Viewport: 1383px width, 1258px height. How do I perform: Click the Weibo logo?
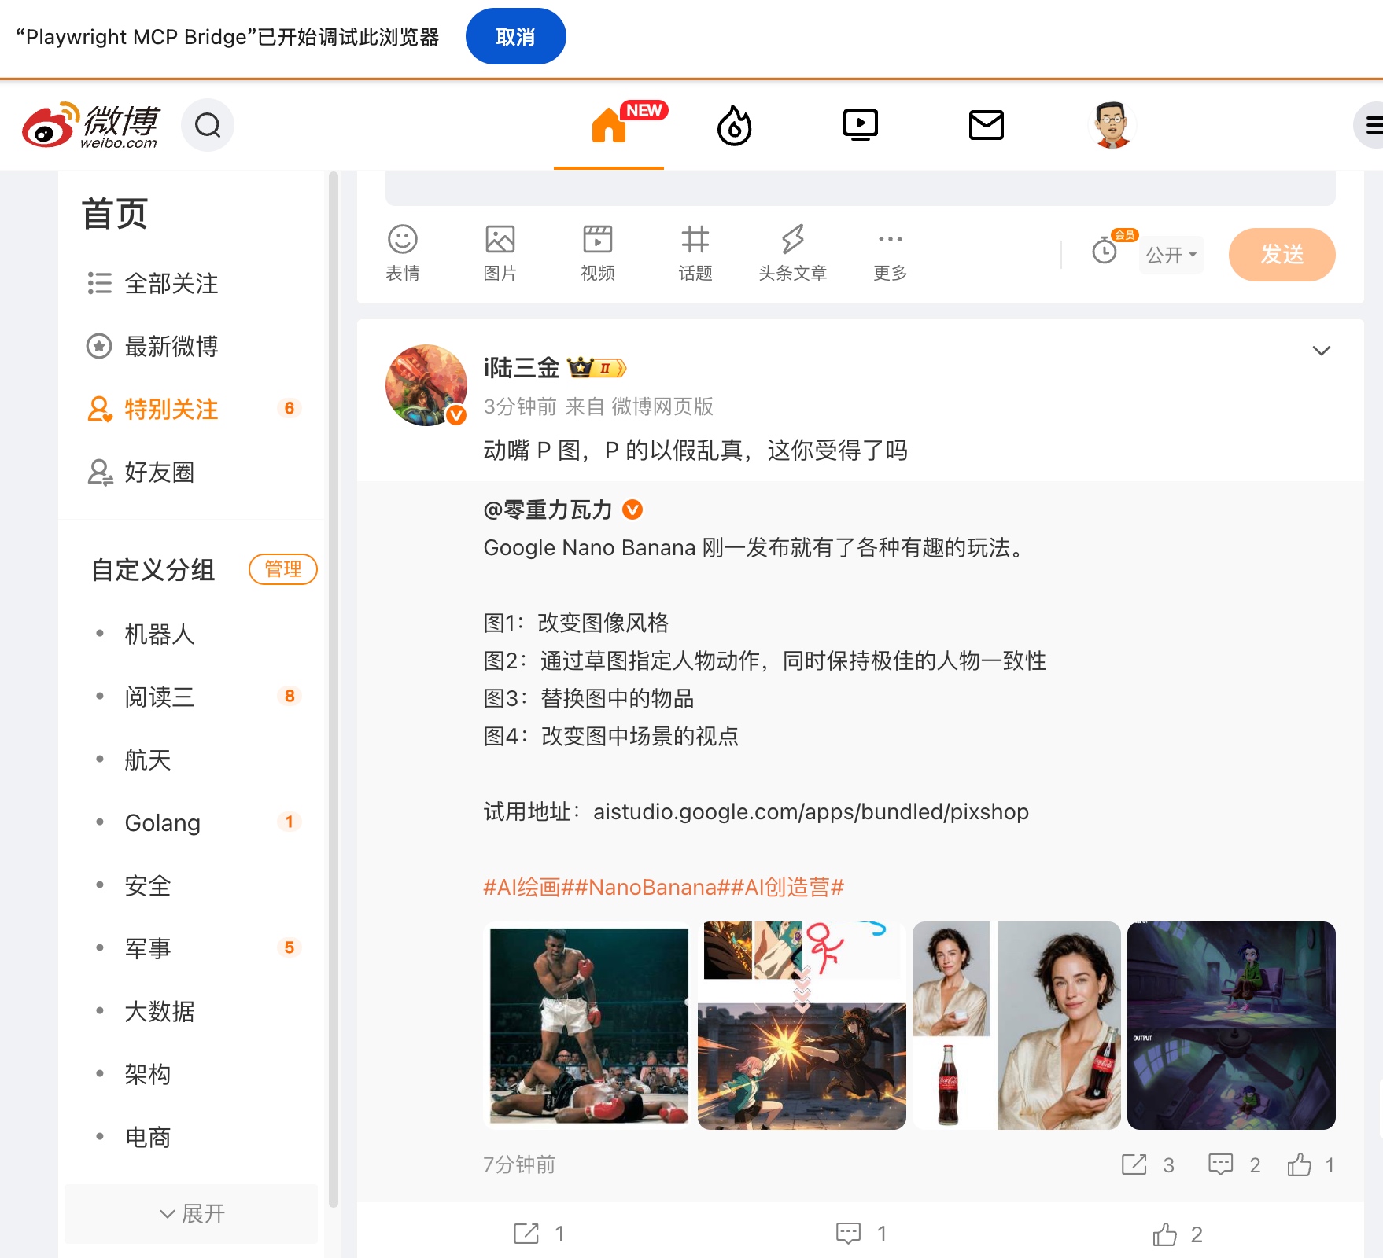click(x=90, y=125)
